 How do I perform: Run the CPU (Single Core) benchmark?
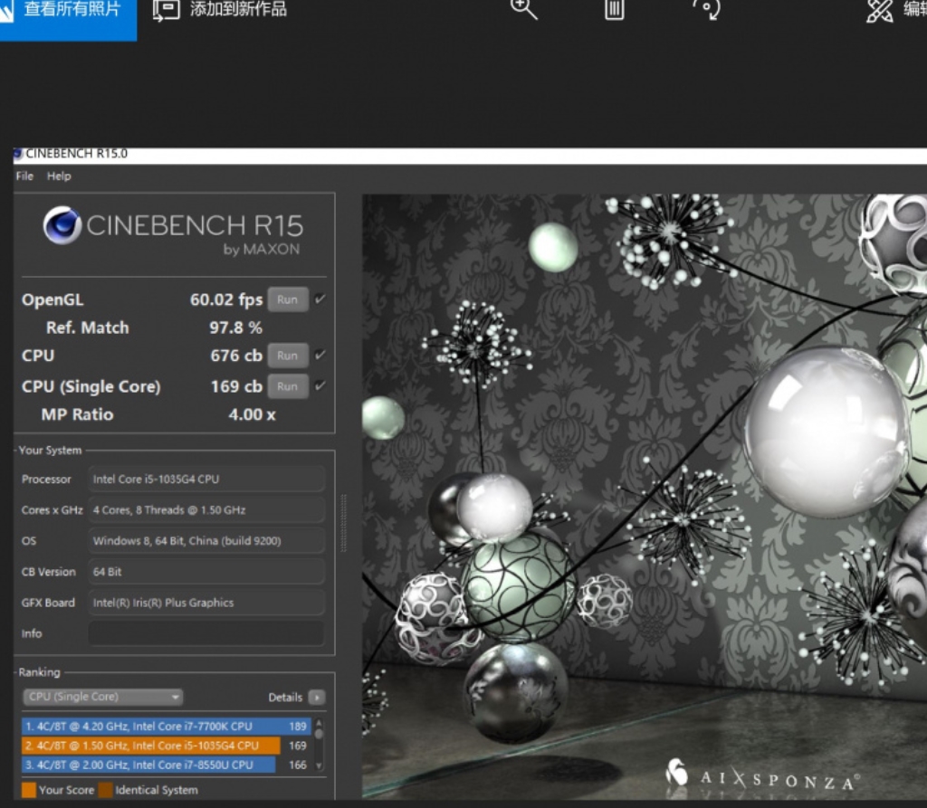tap(288, 386)
